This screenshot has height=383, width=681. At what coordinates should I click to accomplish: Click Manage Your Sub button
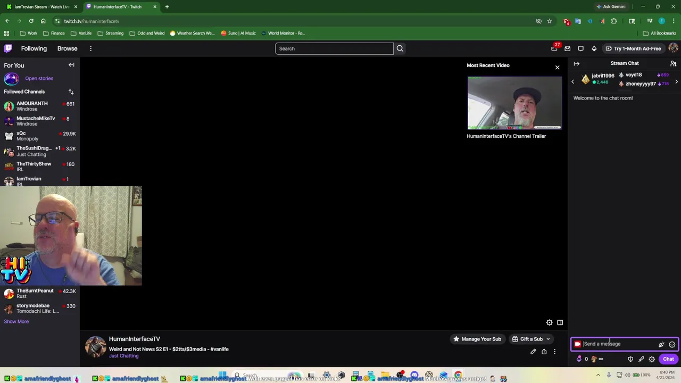point(477,339)
